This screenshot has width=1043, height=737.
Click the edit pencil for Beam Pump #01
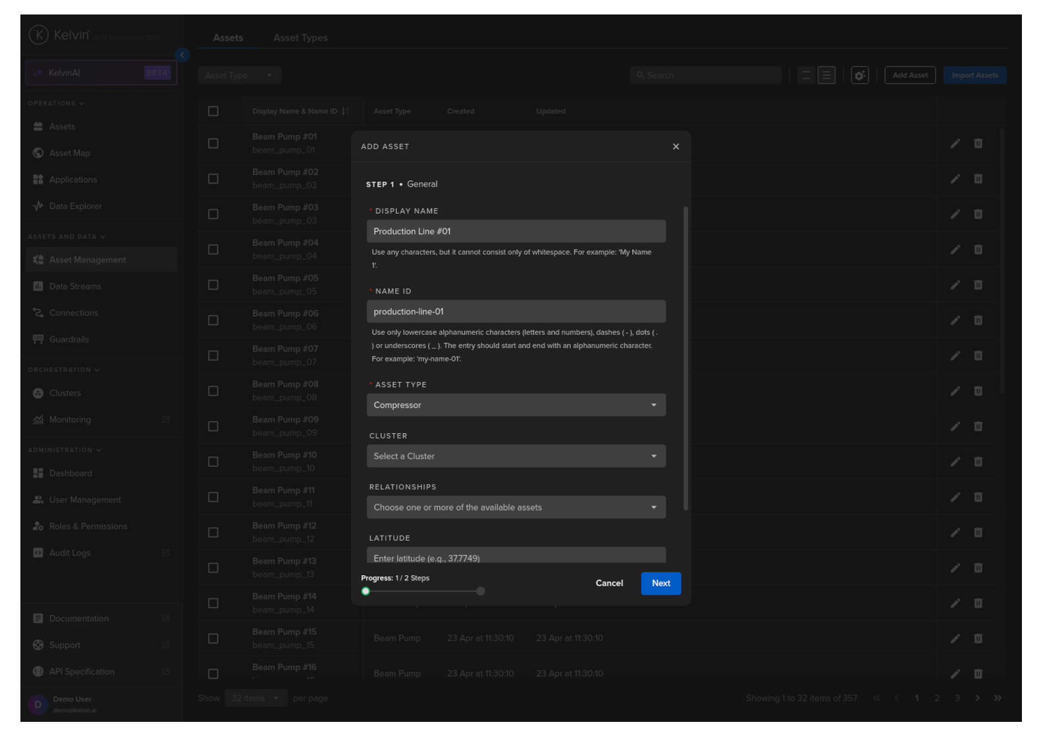click(x=955, y=143)
